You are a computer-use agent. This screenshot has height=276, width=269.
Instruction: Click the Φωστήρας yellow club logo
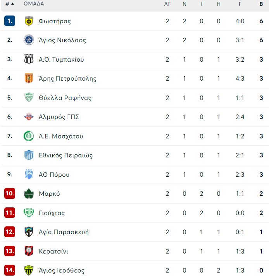coord(29,21)
